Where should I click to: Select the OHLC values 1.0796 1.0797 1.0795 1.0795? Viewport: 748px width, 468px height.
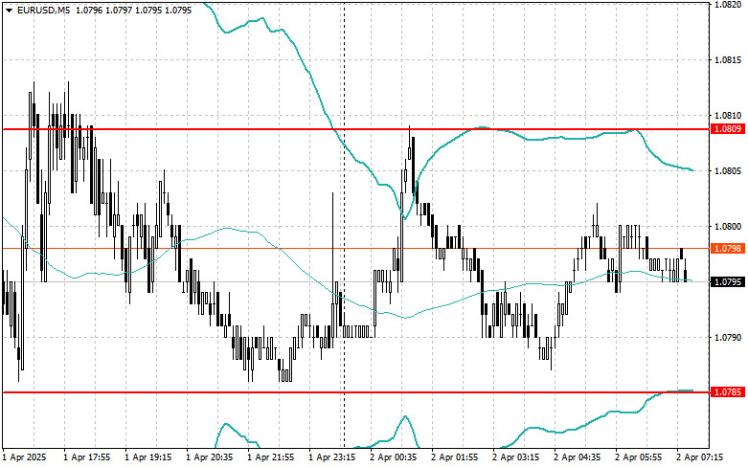[x=134, y=10]
